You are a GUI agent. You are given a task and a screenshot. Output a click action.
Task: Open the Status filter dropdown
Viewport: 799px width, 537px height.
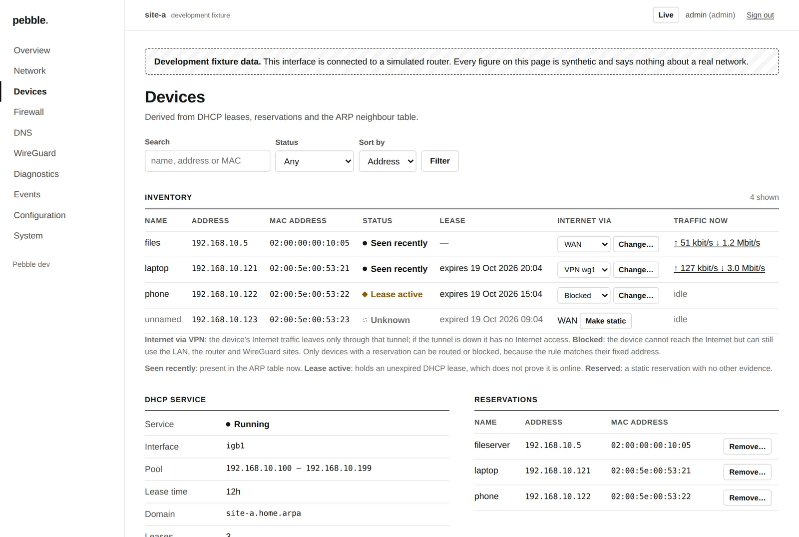tap(315, 161)
